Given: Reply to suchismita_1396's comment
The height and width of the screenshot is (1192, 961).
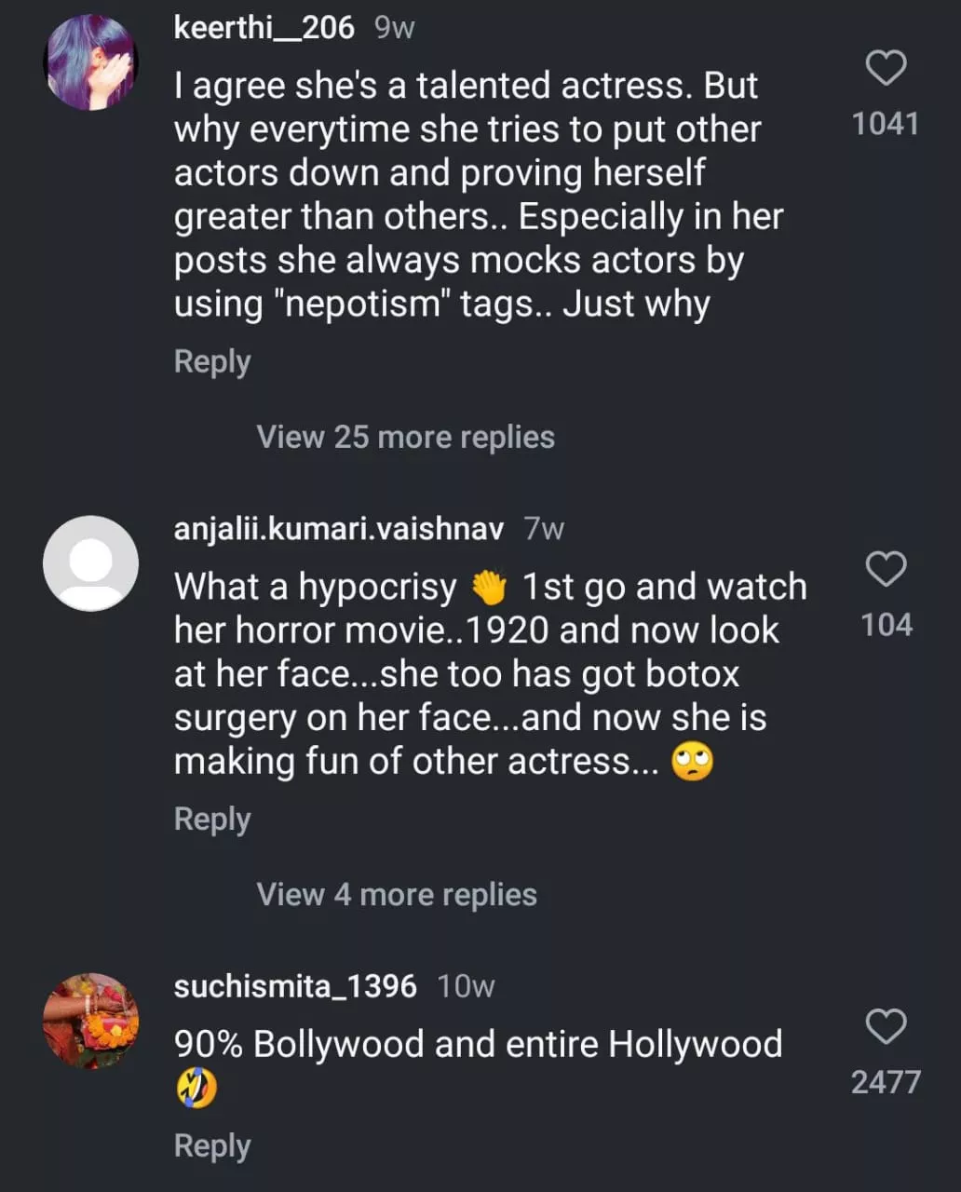Looking at the screenshot, I should tap(212, 1145).
